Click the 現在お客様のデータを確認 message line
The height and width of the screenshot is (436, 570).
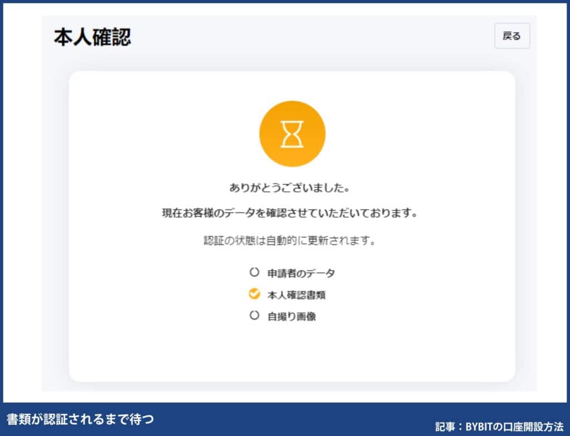click(289, 213)
